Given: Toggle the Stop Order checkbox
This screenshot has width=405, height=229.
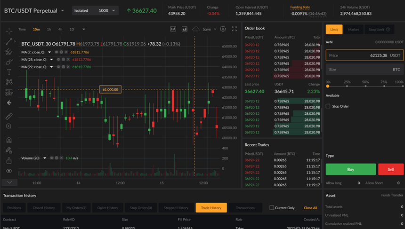Looking at the screenshot, I should coord(328,106).
